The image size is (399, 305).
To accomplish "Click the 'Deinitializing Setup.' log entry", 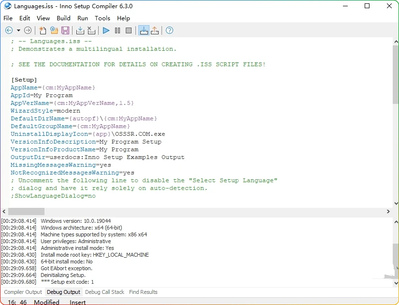I will click(63, 275).
